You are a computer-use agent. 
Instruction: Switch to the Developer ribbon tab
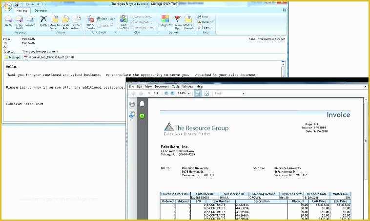41,11
